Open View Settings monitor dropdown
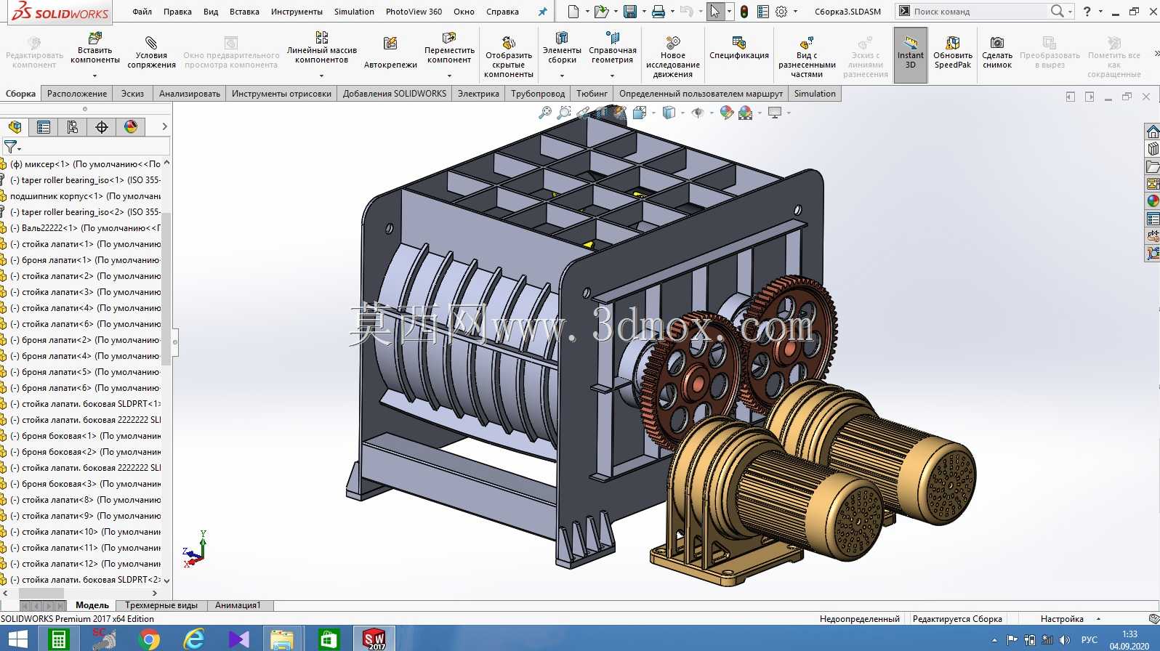The width and height of the screenshot is (1160, 651). pos(789,113)
